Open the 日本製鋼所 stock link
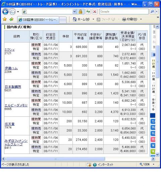 pos(13,87)
